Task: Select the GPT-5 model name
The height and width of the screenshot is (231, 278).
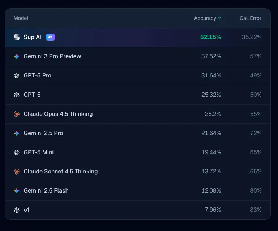Action: [32, 94]
